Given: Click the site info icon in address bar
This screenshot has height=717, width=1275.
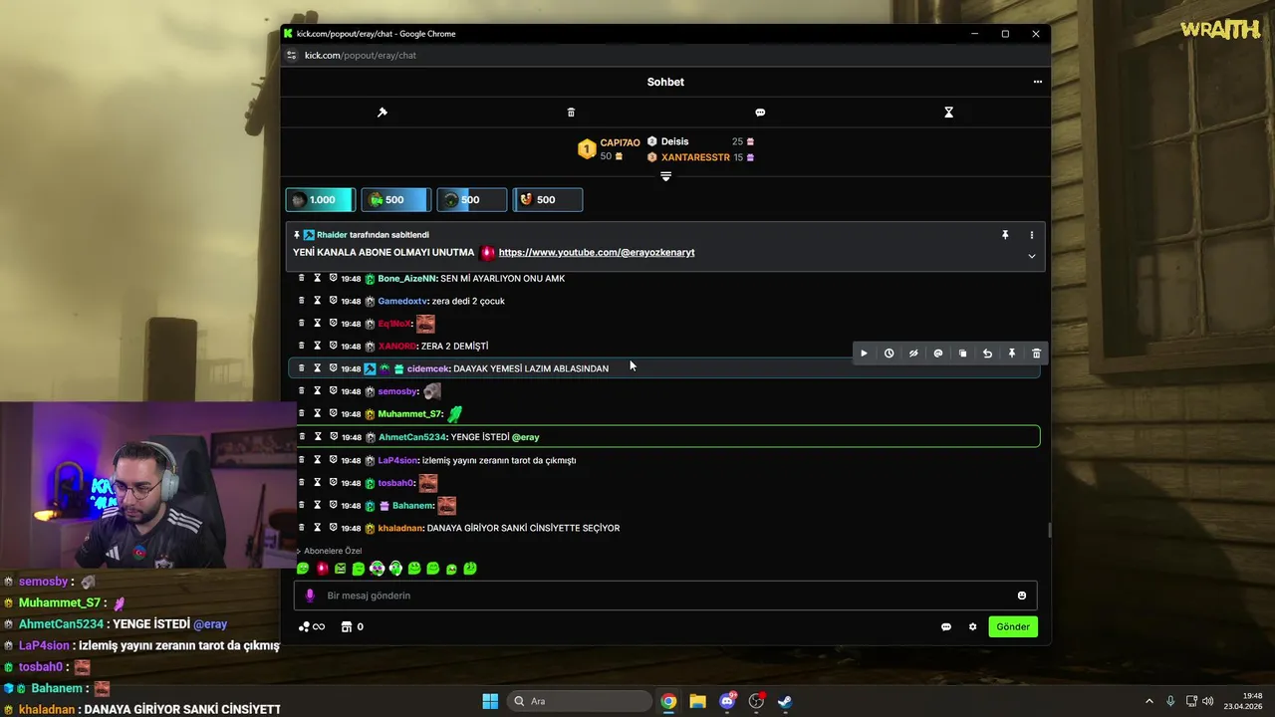Looking at the screenshot, I should tap(292, 56).
